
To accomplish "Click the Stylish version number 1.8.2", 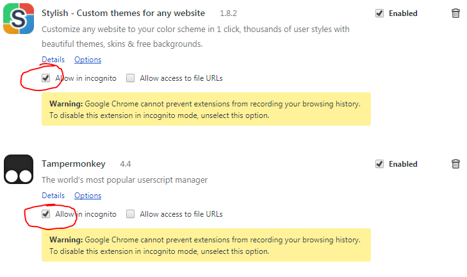I will tap(228, 13).
